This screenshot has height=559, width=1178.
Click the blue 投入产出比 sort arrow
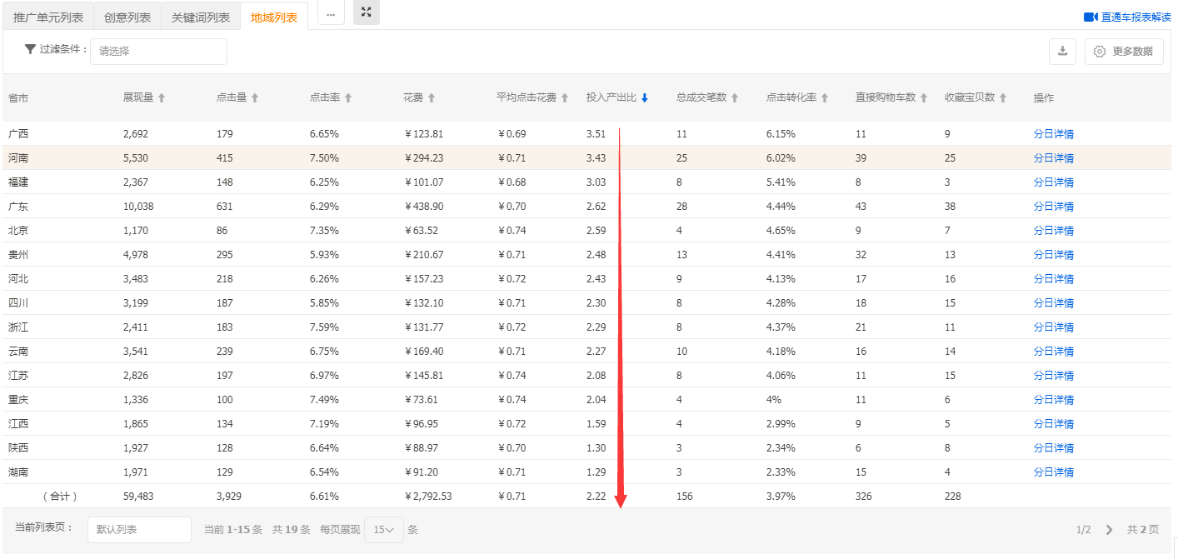coord(644,98)
